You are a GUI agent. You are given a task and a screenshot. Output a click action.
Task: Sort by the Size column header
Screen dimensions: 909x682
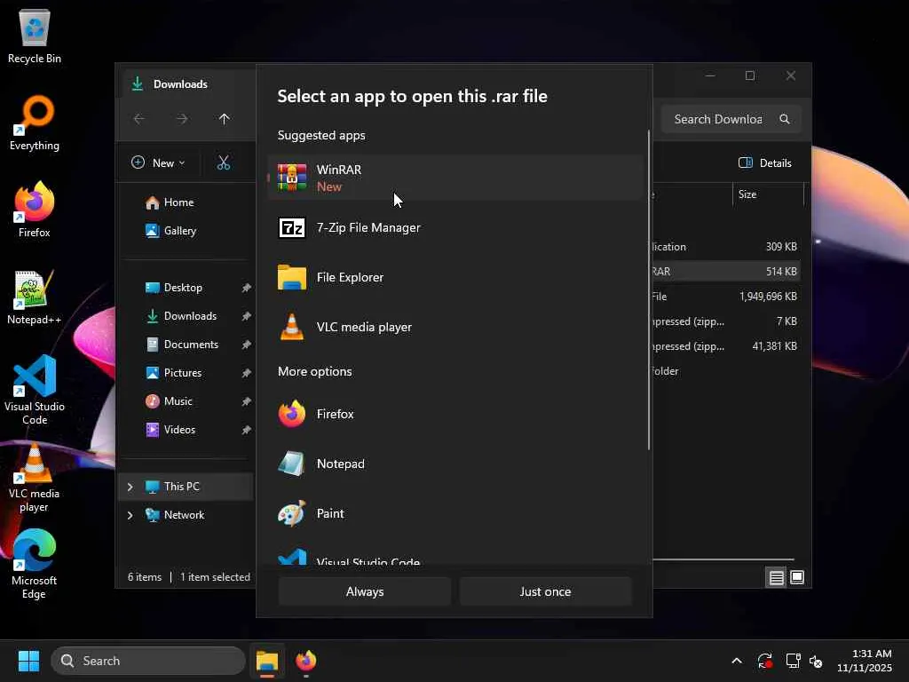pyautogui.click(x=768, y=194)
